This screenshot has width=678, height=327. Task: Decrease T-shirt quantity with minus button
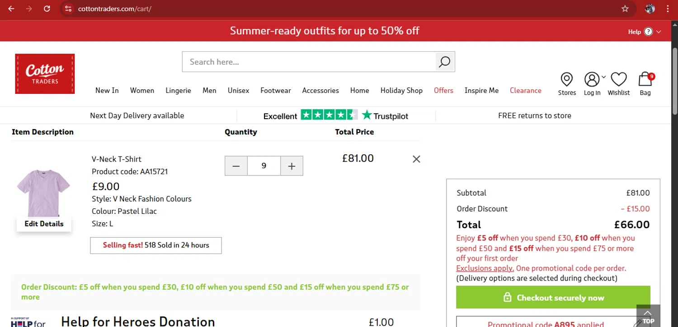[x=236, y=166]
